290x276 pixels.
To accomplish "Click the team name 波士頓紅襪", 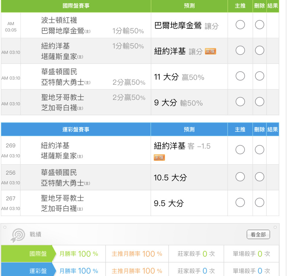I will [59, 20].
